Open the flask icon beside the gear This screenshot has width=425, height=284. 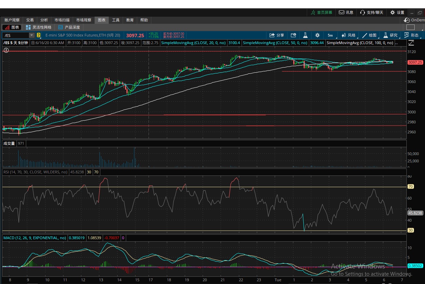coord(305,35)
